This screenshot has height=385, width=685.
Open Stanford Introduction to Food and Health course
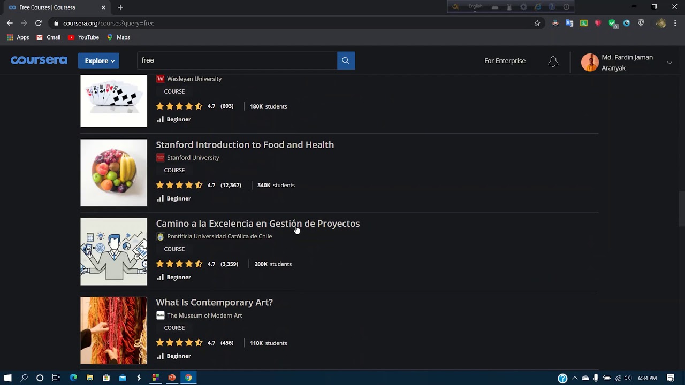click(245, 144)
